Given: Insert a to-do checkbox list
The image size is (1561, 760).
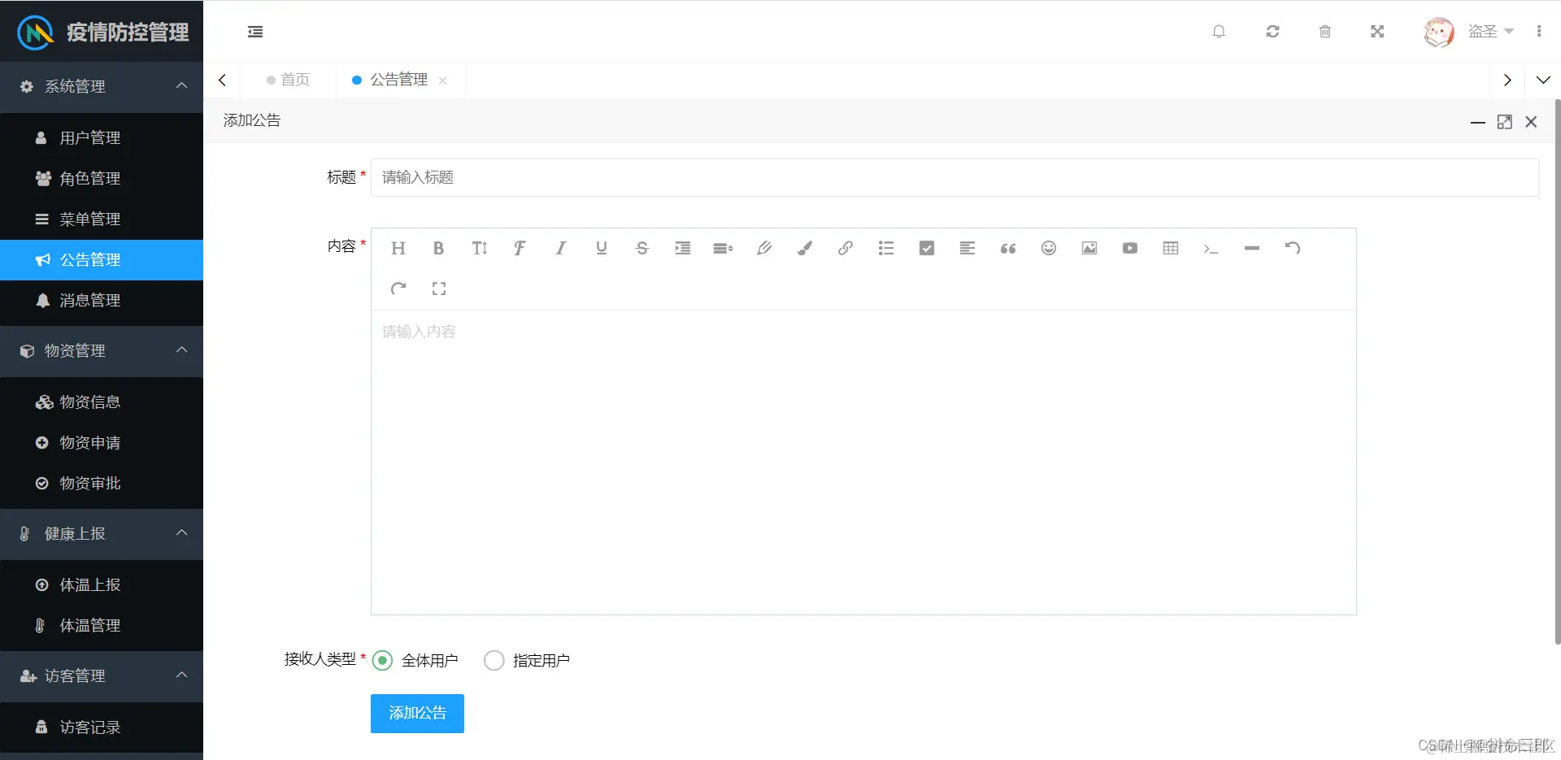Looking at the screenshot, I should (x=926, y=248).
